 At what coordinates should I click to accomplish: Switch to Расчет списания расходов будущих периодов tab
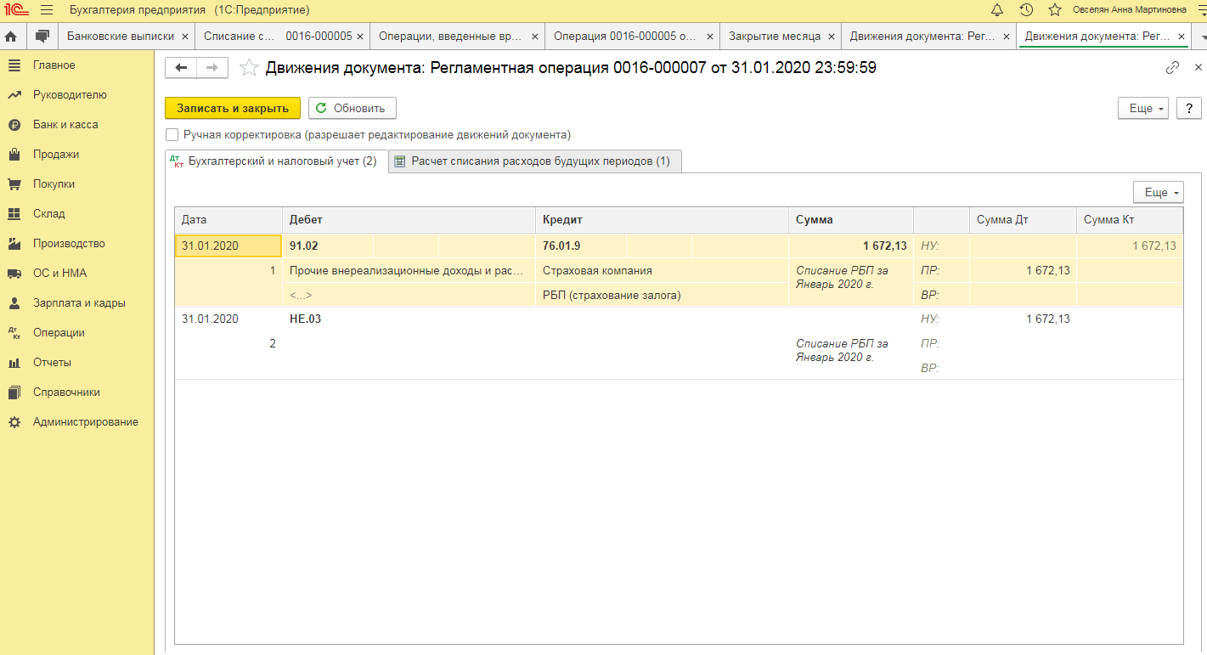535,161
